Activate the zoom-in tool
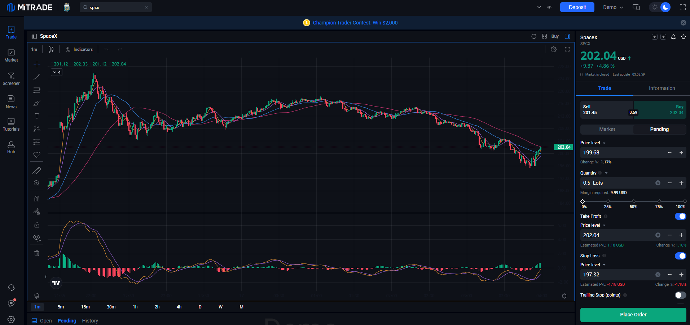The height and width of the screenshot is (325, 690). coord(37,183)
